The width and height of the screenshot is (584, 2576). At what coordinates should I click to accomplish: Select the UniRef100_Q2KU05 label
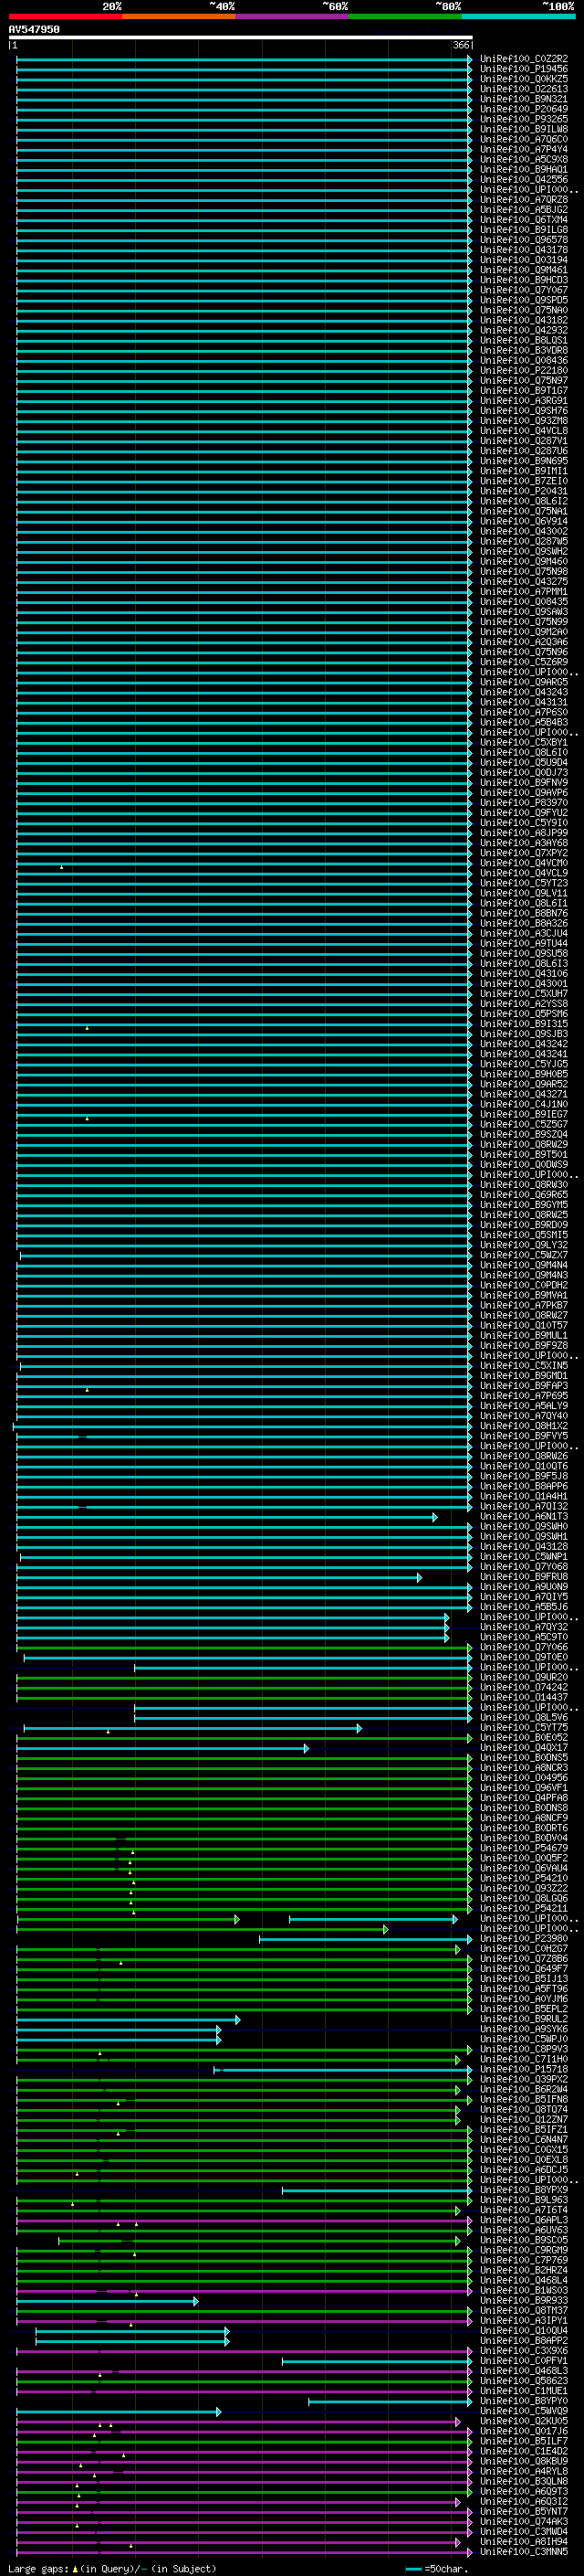pos(524,2421)
